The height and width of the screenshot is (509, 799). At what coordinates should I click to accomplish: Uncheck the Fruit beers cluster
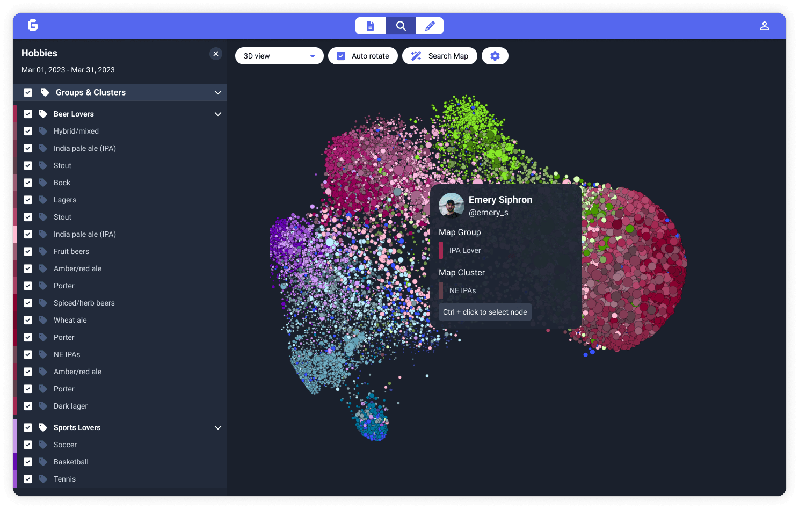28,251
